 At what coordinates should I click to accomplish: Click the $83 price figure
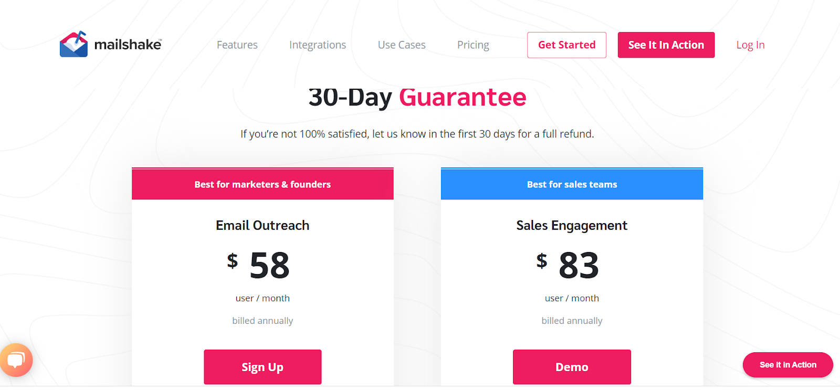click(x=572, y=265)
